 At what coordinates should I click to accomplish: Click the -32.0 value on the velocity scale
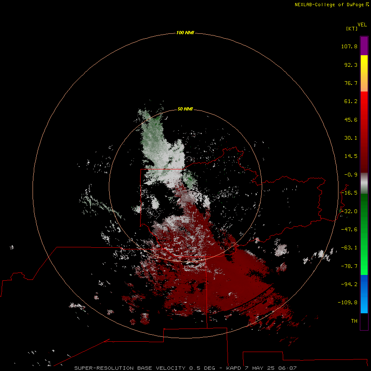[x=349, y=211]
